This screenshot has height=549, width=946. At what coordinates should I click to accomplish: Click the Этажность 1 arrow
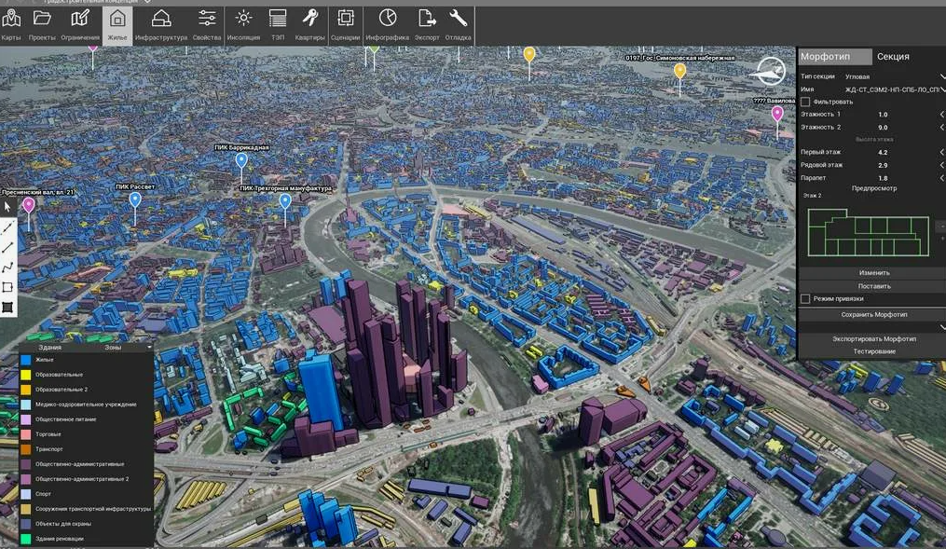click(941, 114)
